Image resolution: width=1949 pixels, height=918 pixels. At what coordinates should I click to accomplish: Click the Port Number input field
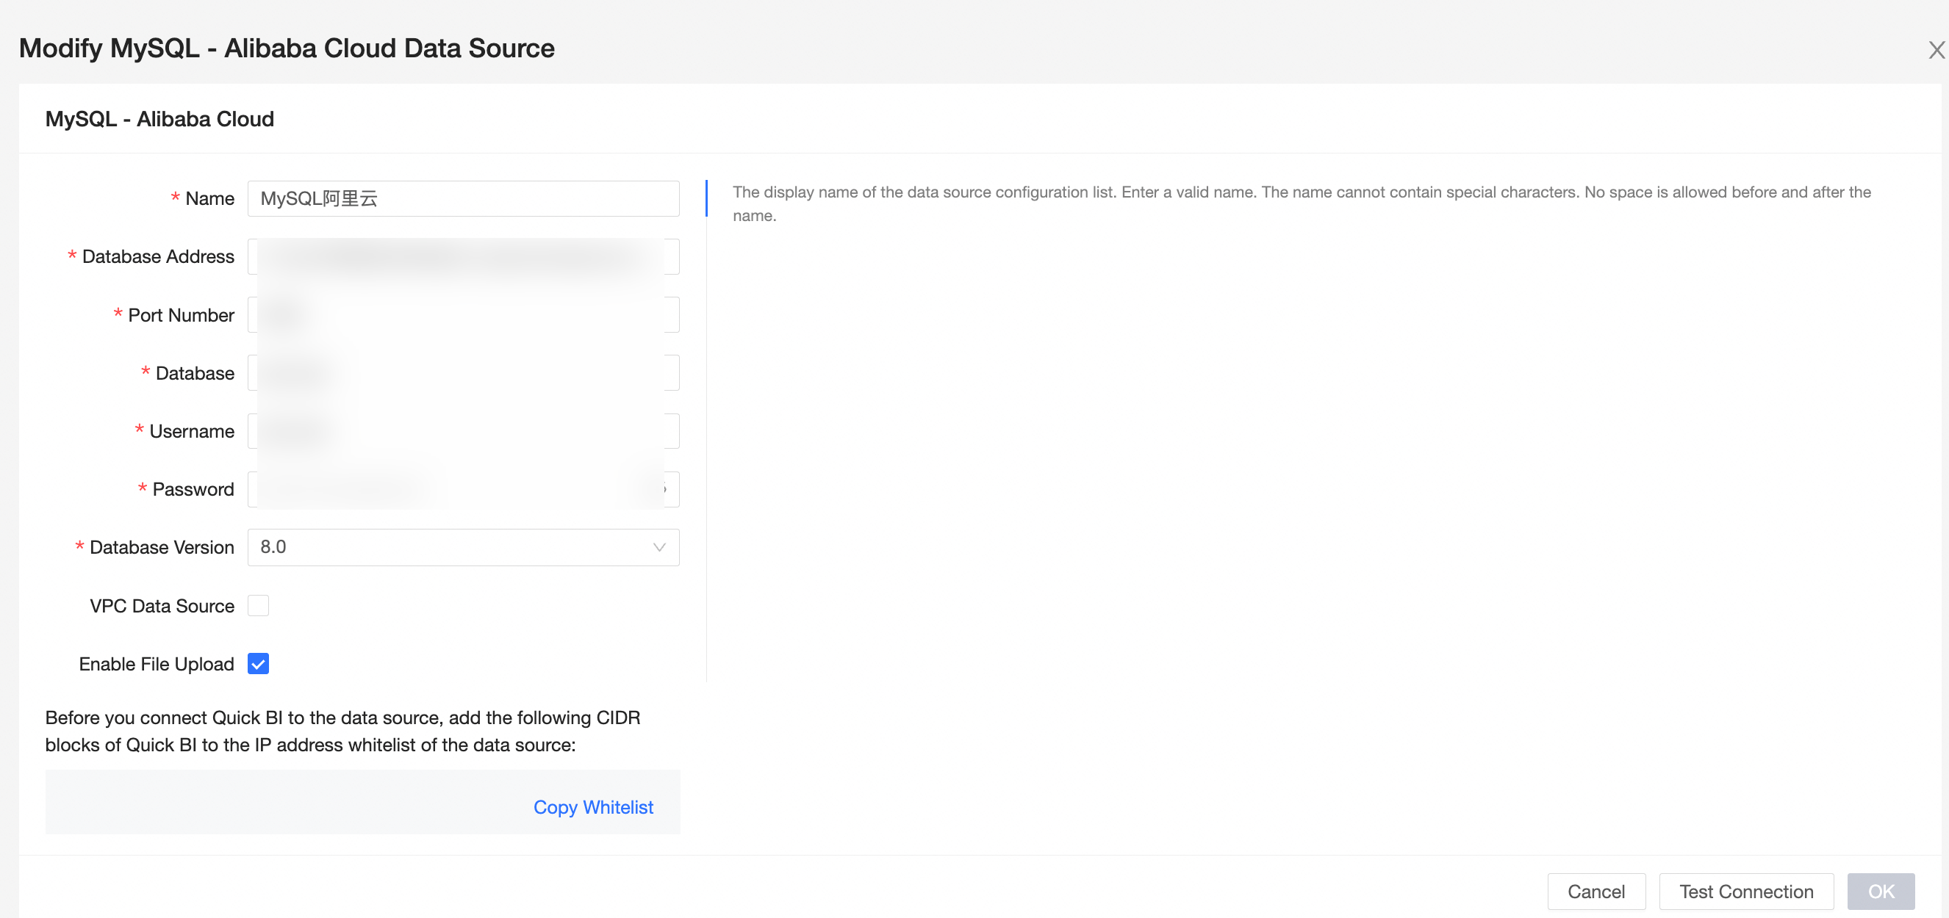463,315
